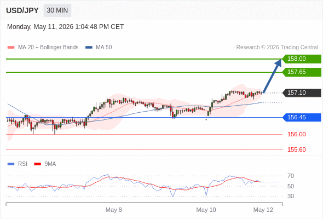This screenshot has width=323, height=219.
Task: Click the USD/JPY pair title
Action: 22,10
